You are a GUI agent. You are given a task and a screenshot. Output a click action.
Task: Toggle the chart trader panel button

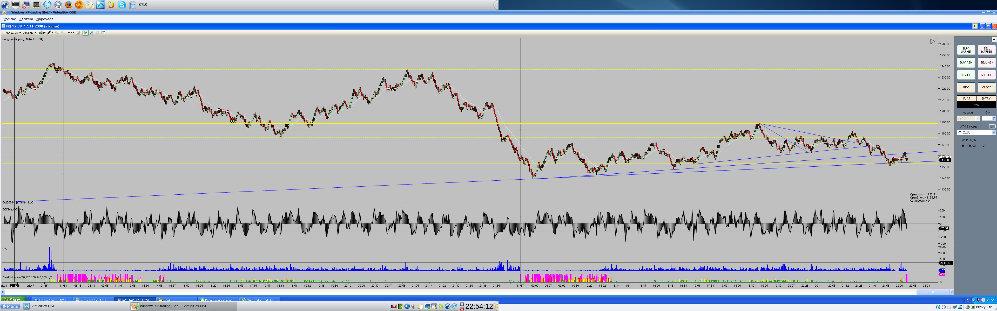tap(85, 33)
